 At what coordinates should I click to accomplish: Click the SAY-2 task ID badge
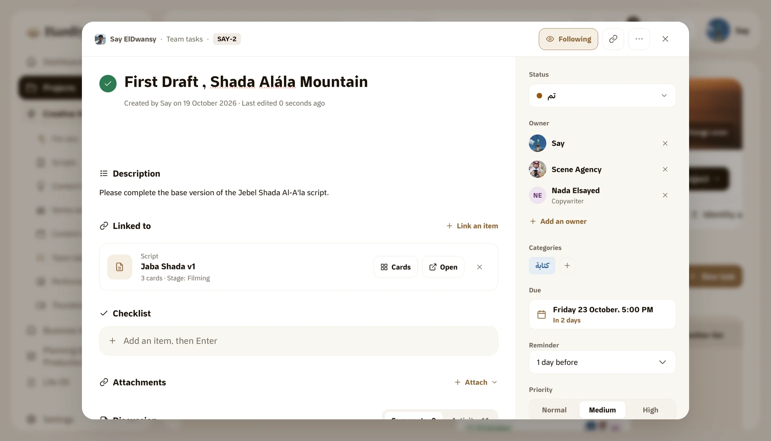click(x=226, y=39)
